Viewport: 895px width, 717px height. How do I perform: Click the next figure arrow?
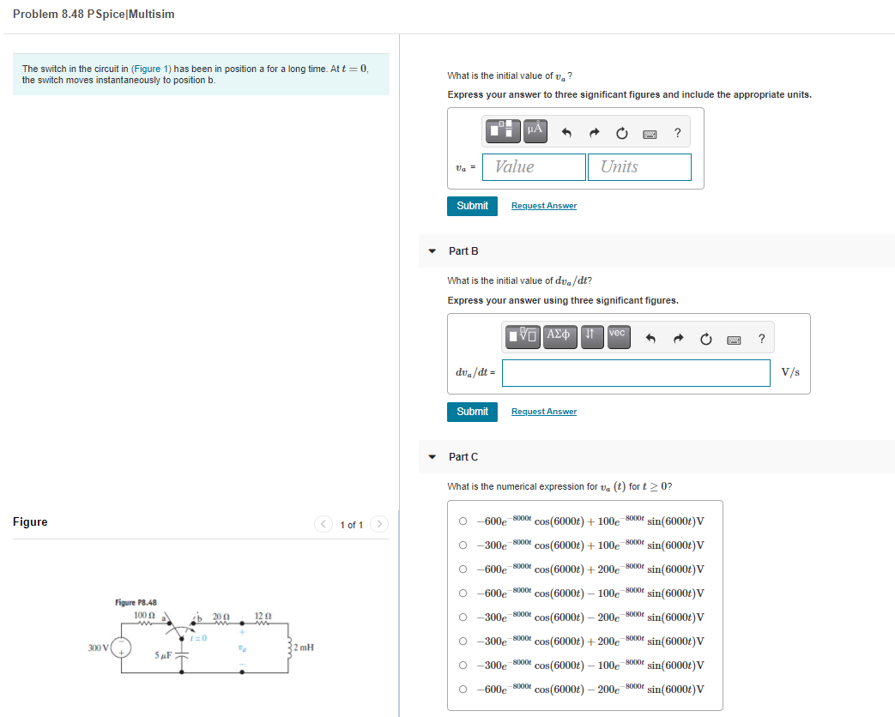(x=379, y=524)
